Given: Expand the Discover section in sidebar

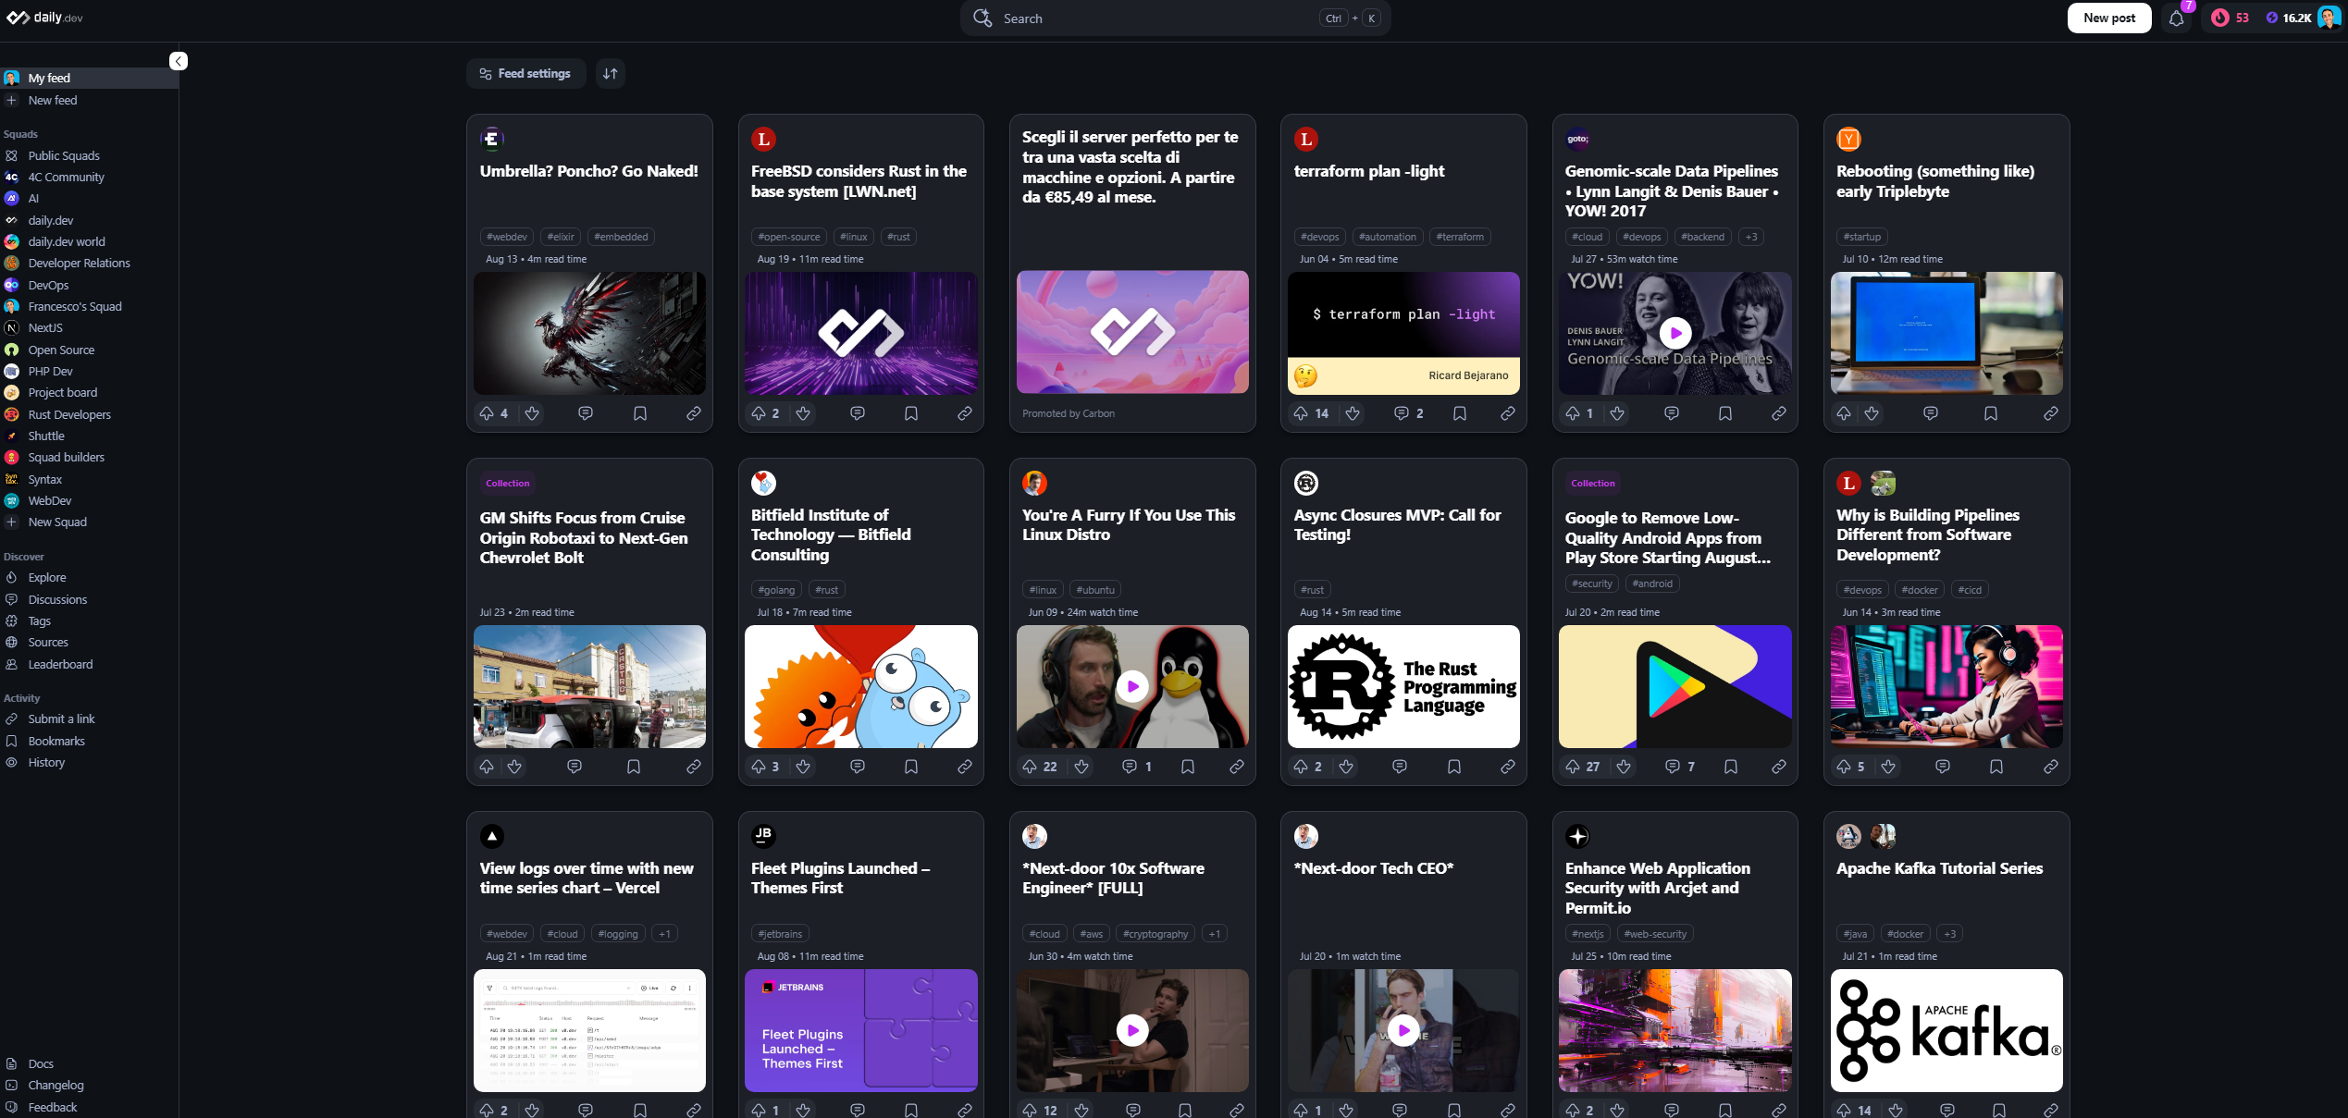Looking at the screenshot, I should pyautogui.click(x=24, y=555).
